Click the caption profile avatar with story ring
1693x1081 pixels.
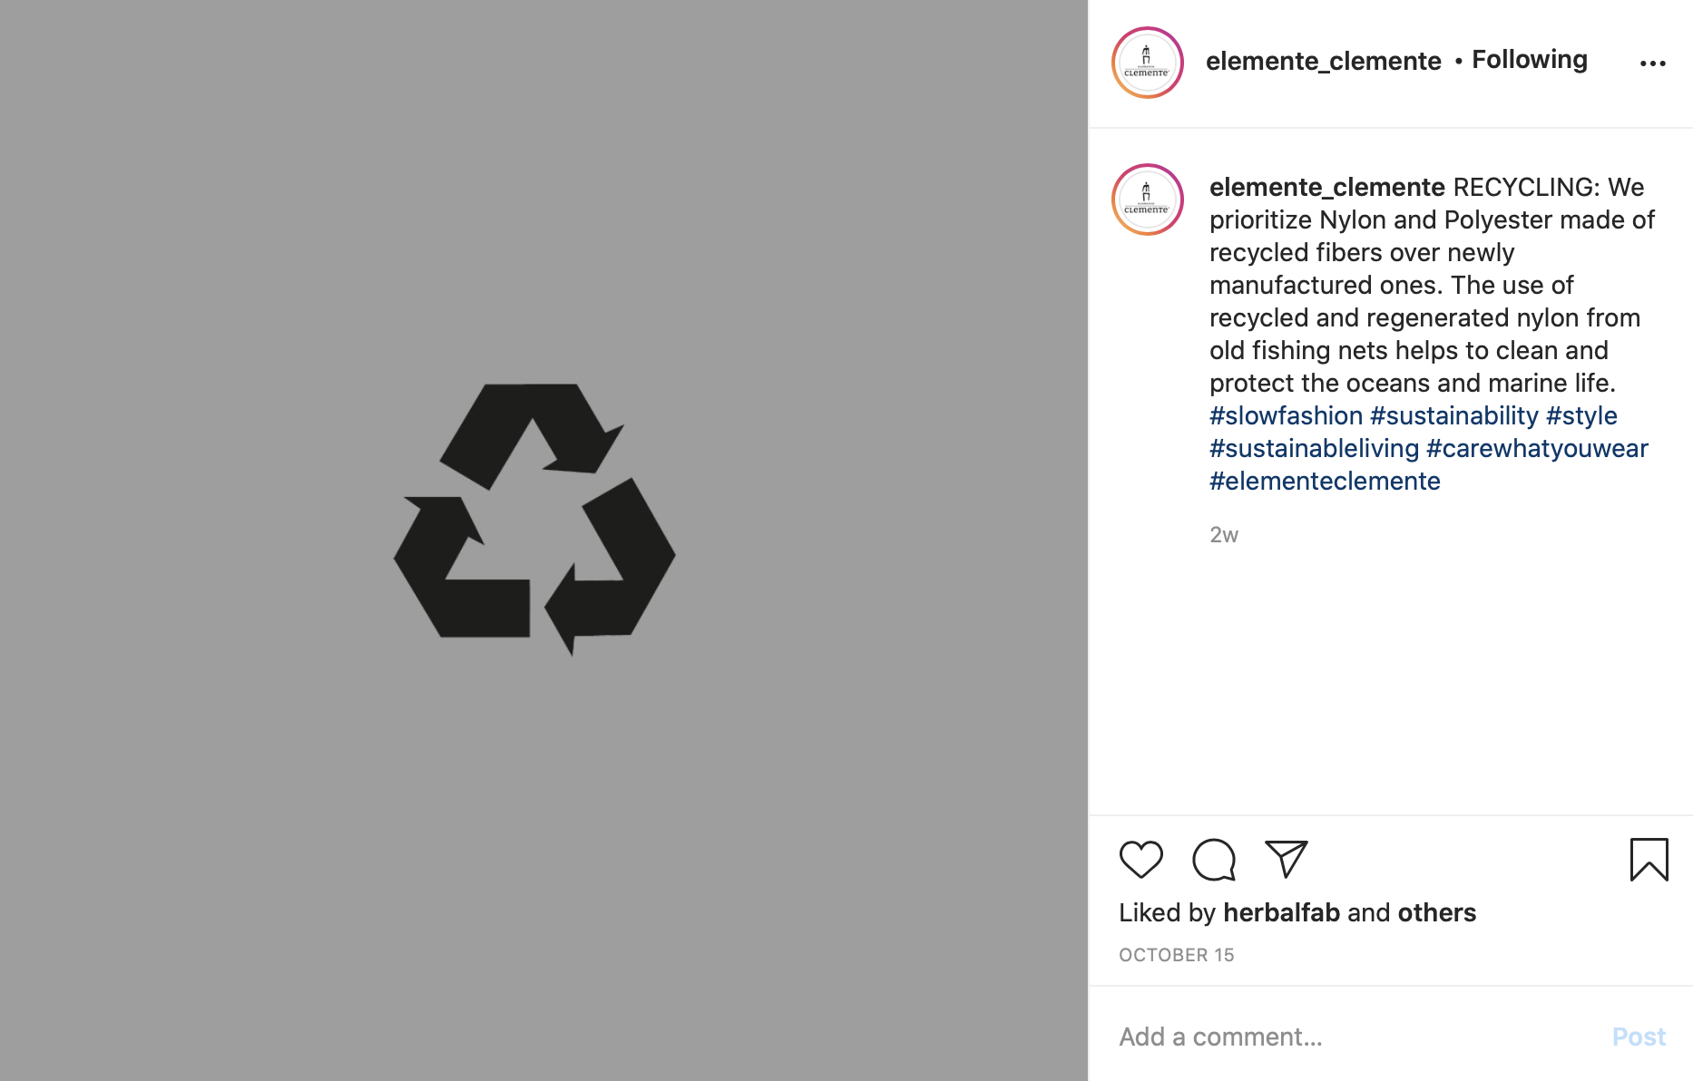point(1148,200)
